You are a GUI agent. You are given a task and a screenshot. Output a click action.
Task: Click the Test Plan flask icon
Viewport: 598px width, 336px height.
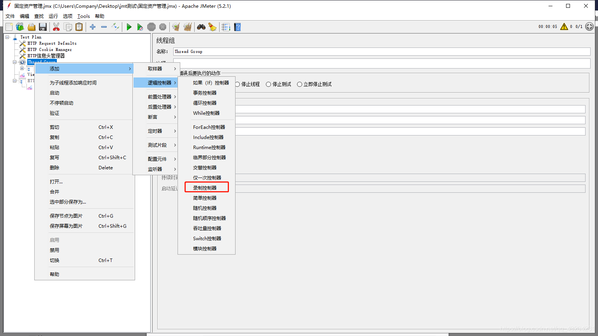15,37
